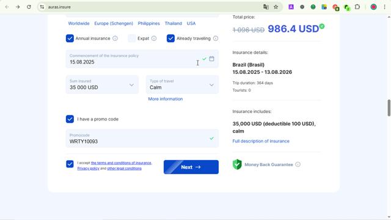Open the green extension with badge 2

[347, 7]
